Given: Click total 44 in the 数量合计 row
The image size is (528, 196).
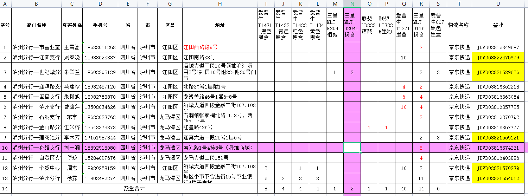Looking at the screenshot, I should 421,188.
